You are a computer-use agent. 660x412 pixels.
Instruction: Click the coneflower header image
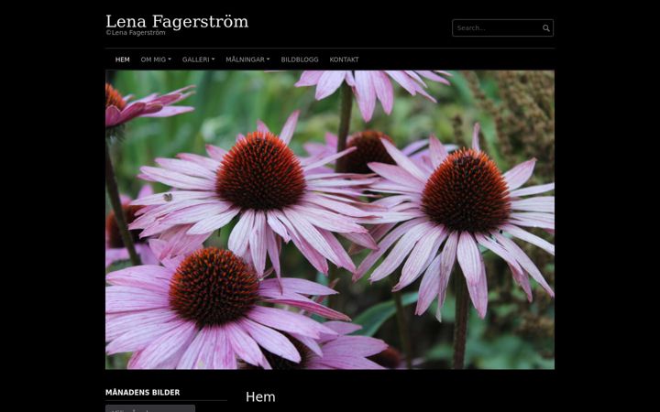tap(330, 220)
